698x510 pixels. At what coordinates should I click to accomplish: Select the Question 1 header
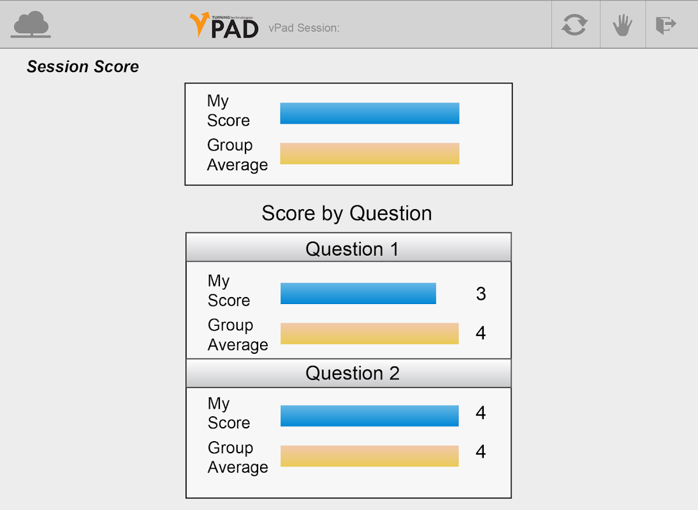(349, 248)
